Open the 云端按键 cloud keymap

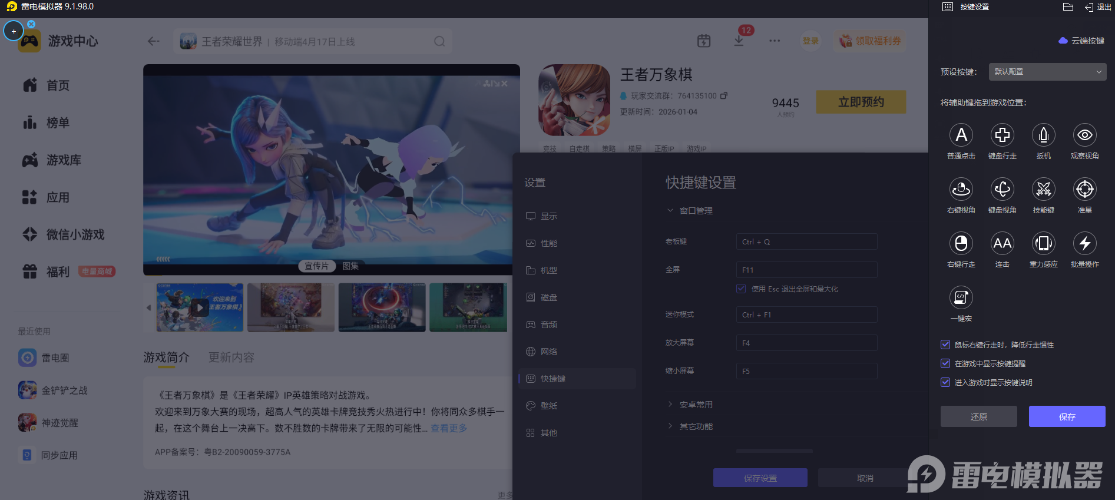tap(1081, 41)
